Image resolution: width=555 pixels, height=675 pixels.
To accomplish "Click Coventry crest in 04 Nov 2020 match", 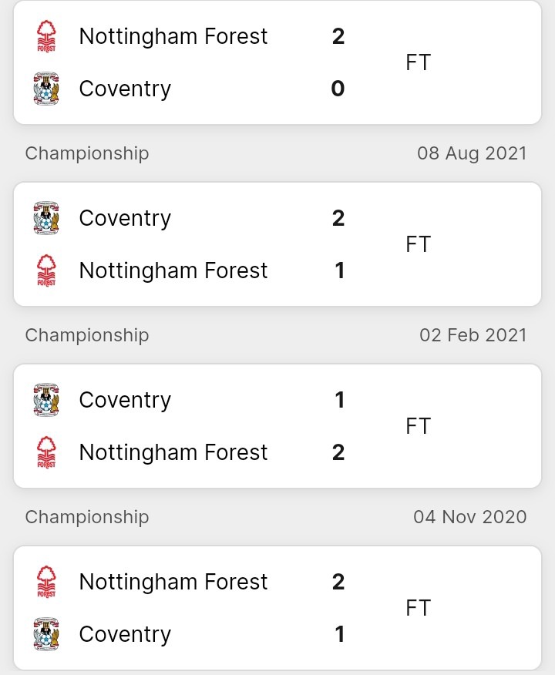I will (x=46, y=634).
